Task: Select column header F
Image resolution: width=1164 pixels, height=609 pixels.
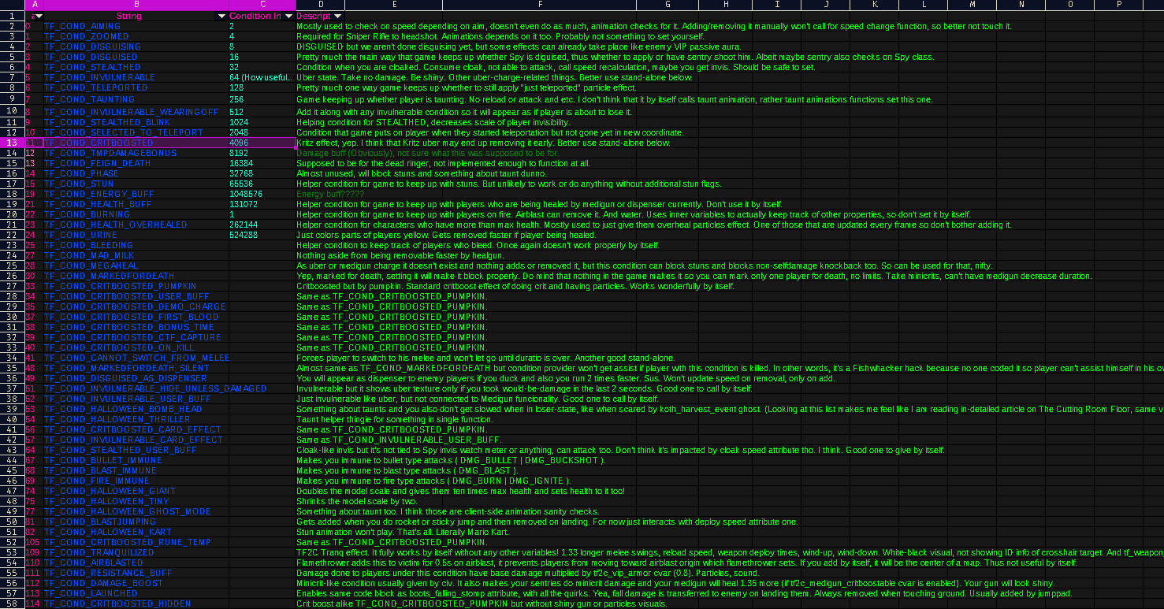Action: (x=540, y=5)
